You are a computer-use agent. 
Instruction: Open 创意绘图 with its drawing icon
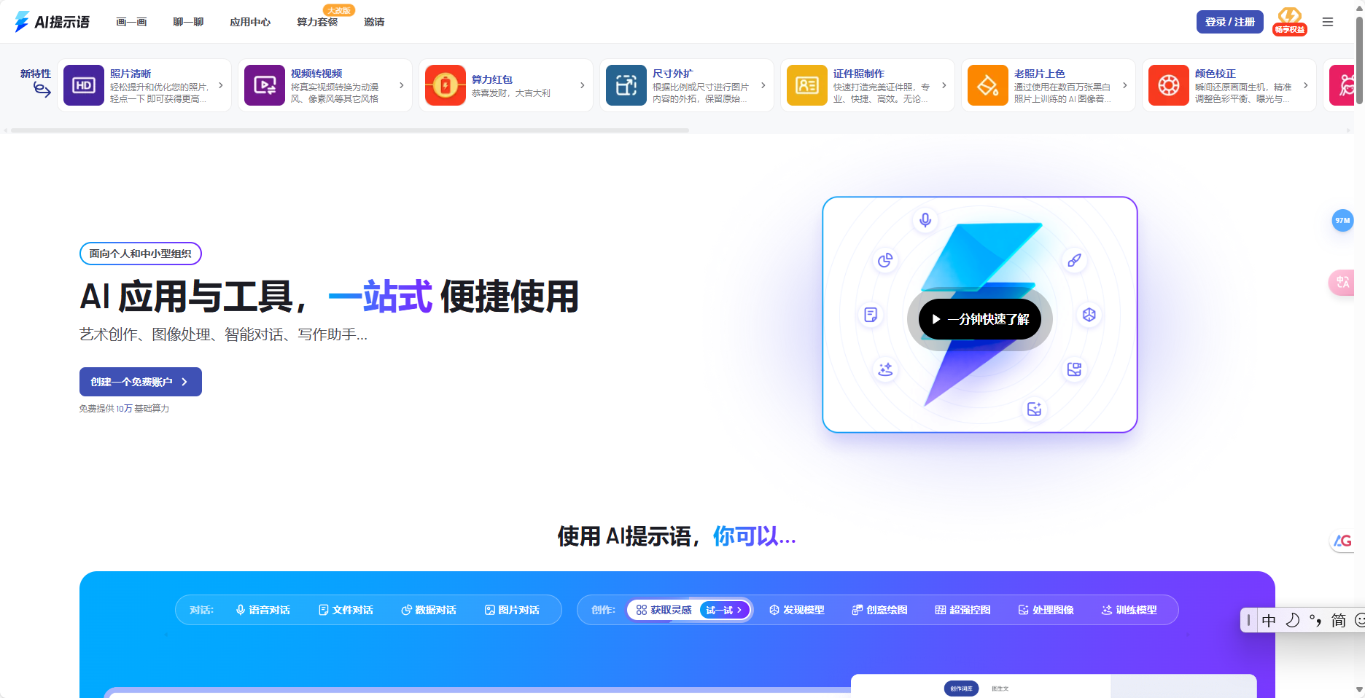click(x=857, y=610)
